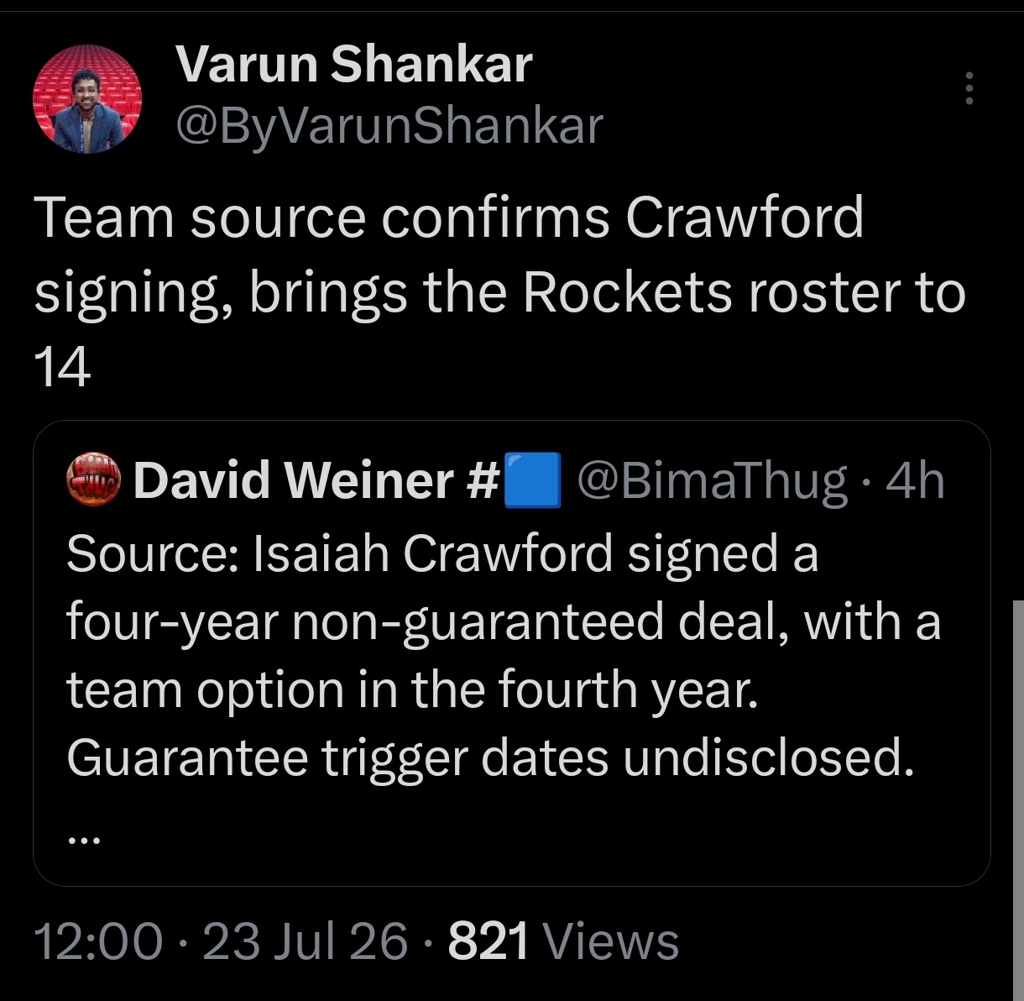
Task: Open the quoted tweet about Isaiah Crawford
Action: tap(512, 653)
